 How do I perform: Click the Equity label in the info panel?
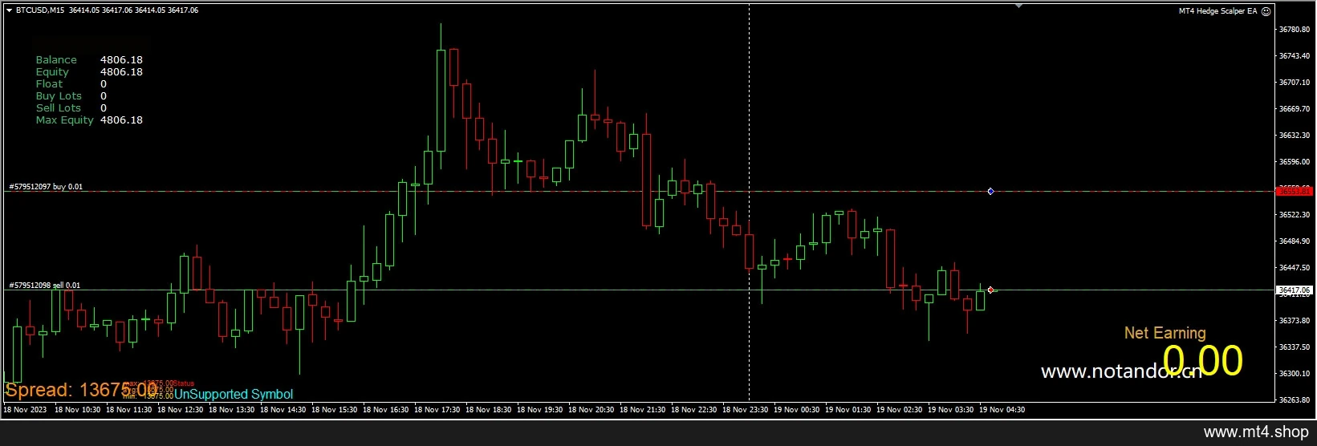click(x=52, y=72)
